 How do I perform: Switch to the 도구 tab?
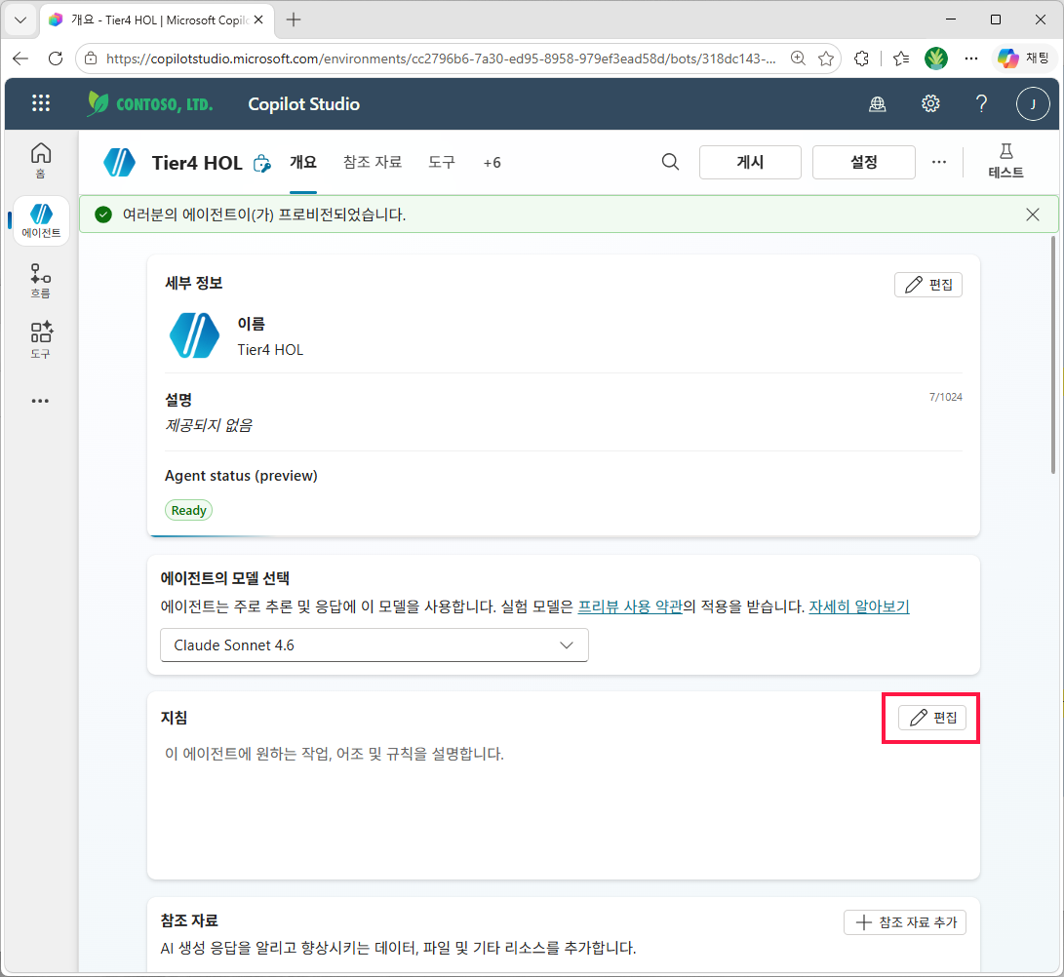[x=442, y=162]
